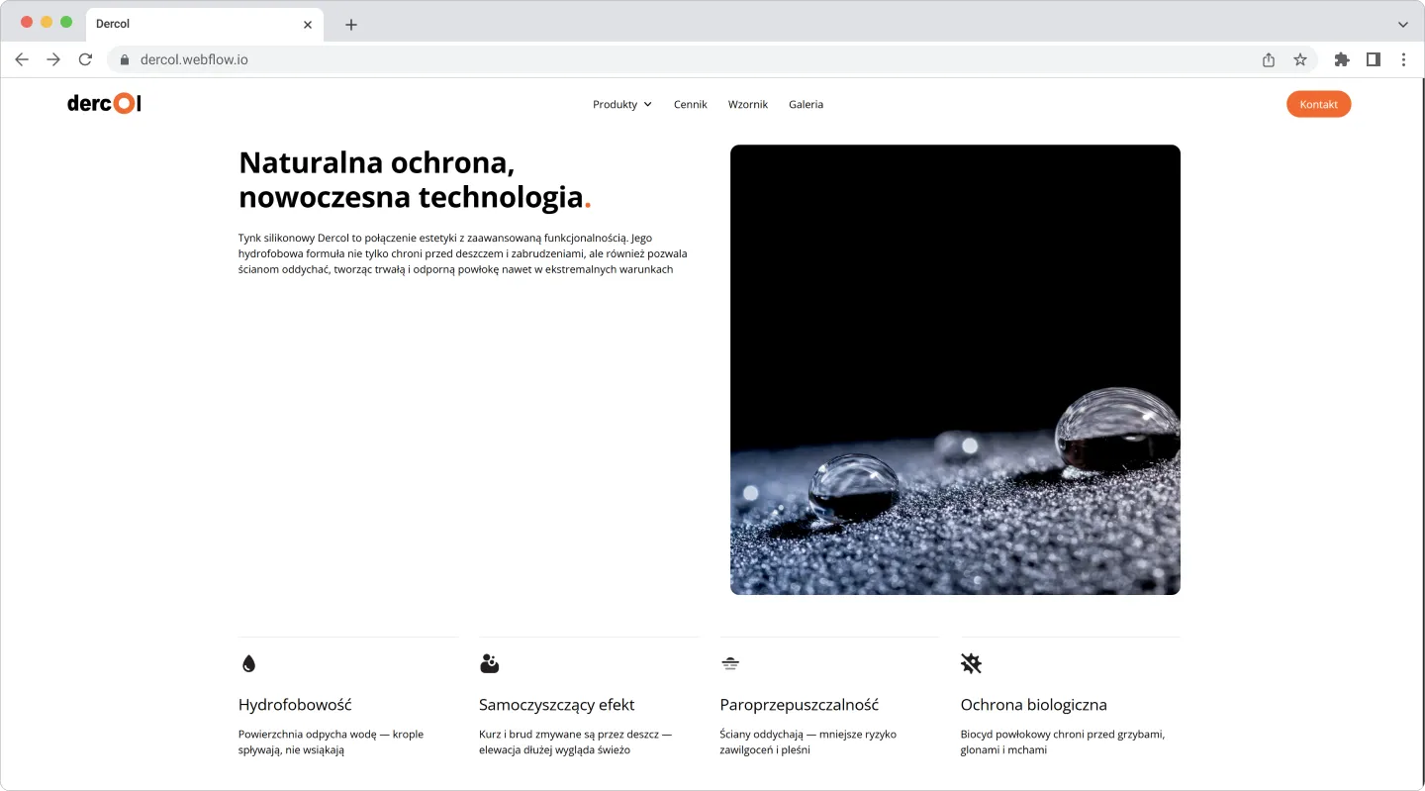The height and width of the screenshot is (791, 1425).
Task: Share this page using the share icon
Action: (1269, 59)
